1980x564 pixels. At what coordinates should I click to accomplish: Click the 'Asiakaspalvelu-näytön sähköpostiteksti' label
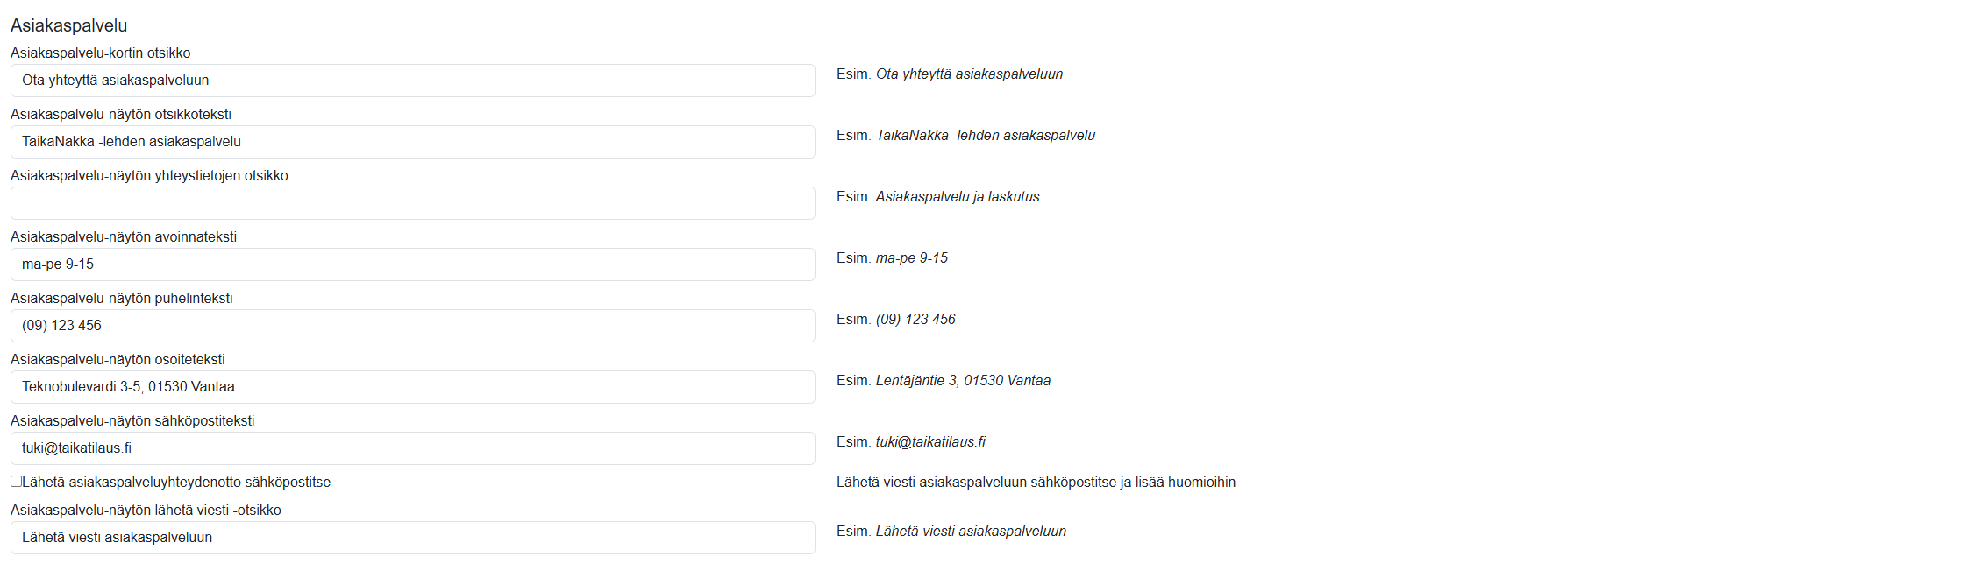tap(132, 421)
